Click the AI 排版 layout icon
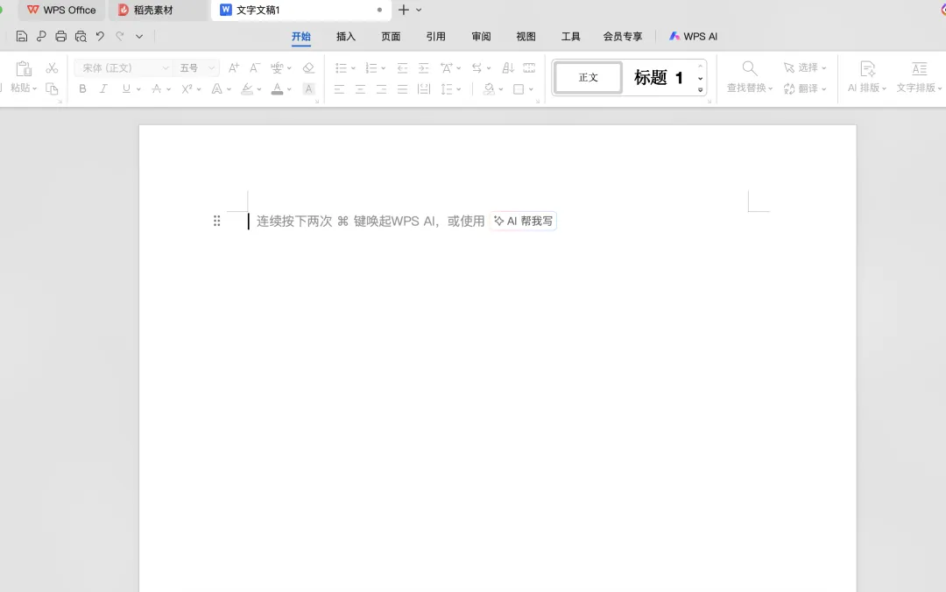946x592 pixels. click(867, 68)
